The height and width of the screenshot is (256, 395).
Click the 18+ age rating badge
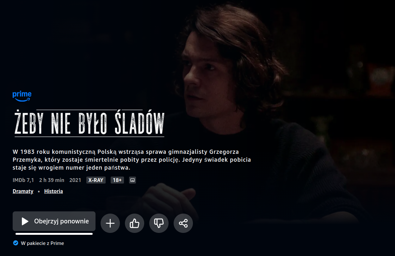click(x=117, y=180)
